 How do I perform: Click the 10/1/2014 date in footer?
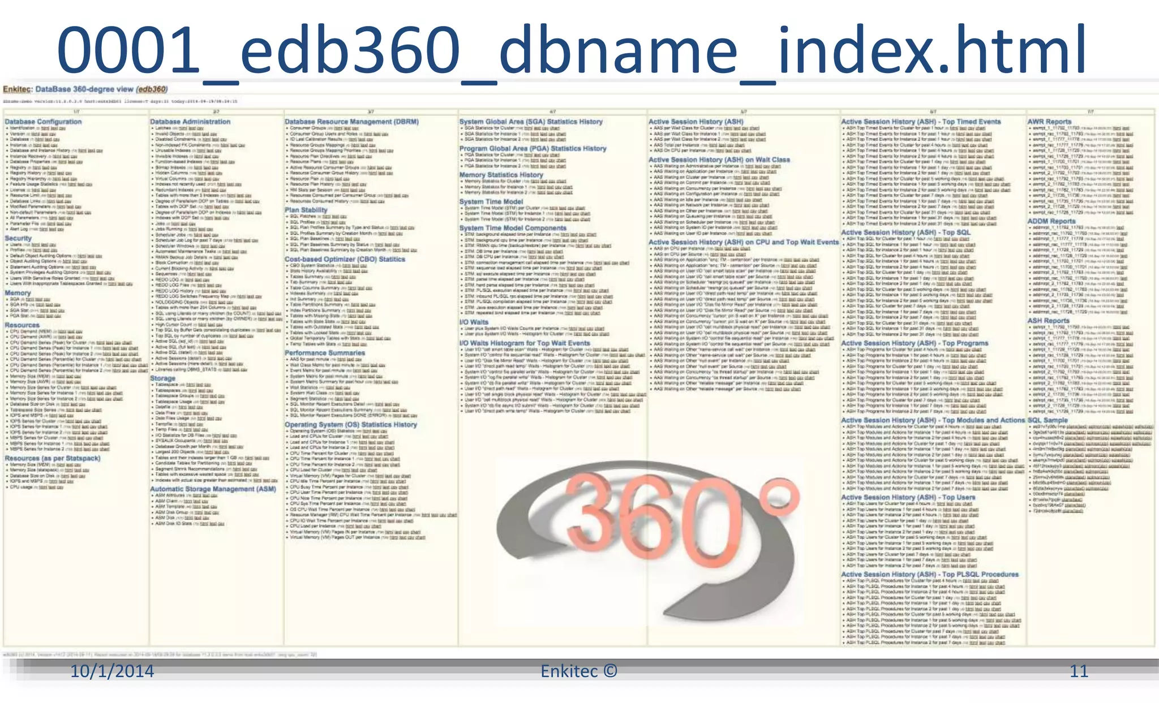[x=112, y=671]
